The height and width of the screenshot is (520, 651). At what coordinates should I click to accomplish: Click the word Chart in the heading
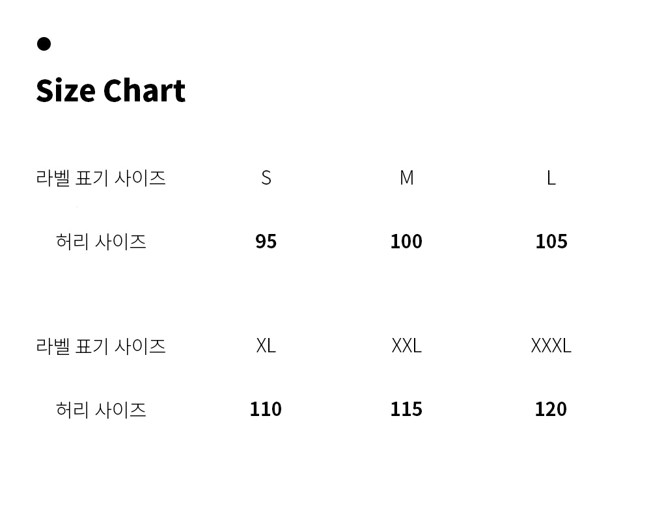tap(144, 91)
